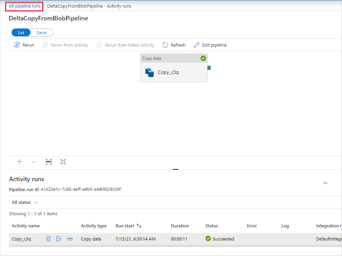
Task: Select the Copy_c3q activity node
Action: (x=174, y=68)
